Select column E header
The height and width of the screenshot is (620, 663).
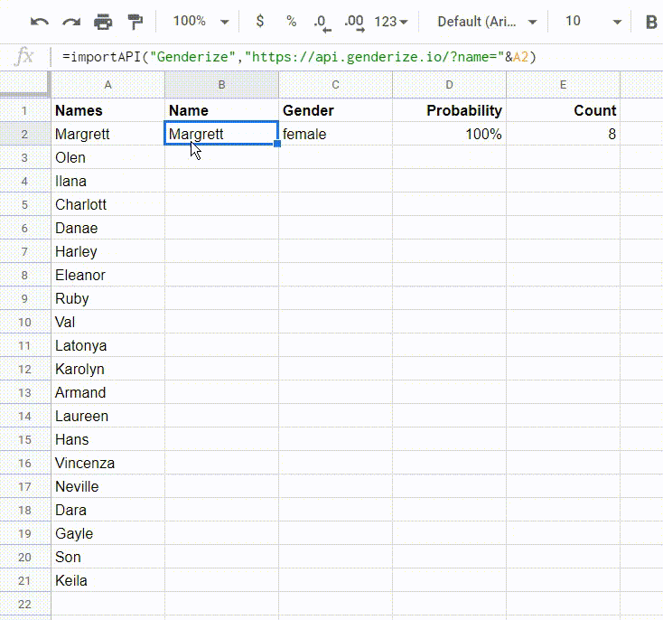(x=563, y=85)
